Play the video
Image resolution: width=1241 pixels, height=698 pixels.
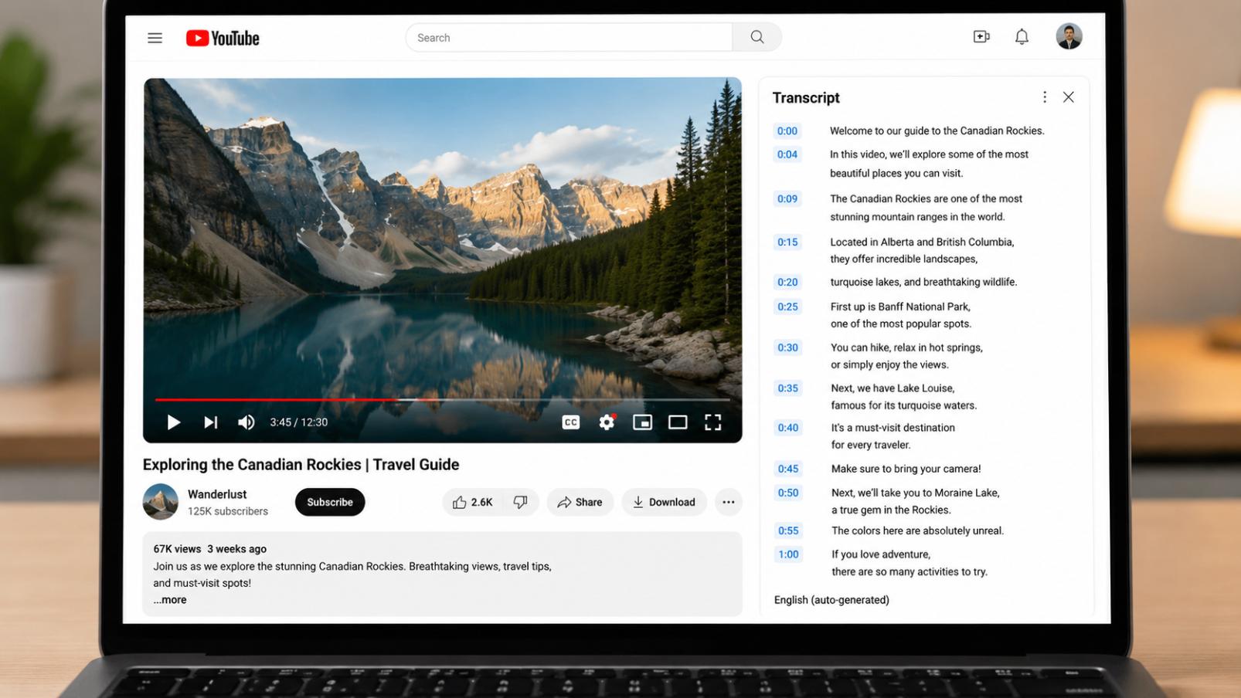[173, 422]
